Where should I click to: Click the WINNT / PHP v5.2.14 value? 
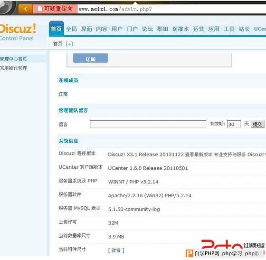click(x=133, y=182)
